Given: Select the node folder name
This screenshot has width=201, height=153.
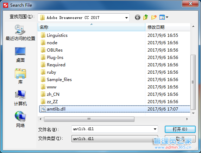Looking at the screenshot, I should coord(52,43).
